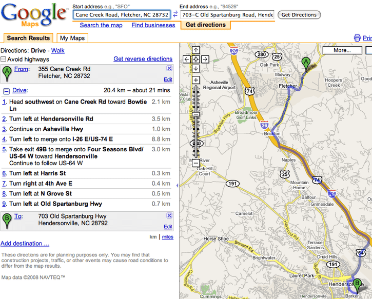This screenshot has height=299, width=372.
Task: Open step 4 I-26 E merge link
Action: pos(4,139)
